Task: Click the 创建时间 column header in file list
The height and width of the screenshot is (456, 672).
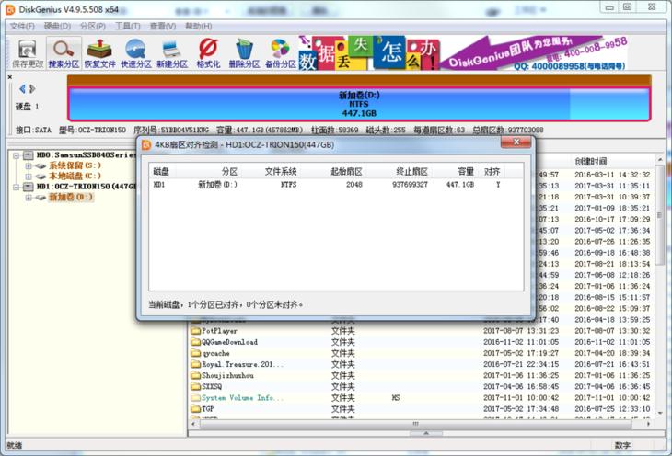Action: (x=591, y=162)
